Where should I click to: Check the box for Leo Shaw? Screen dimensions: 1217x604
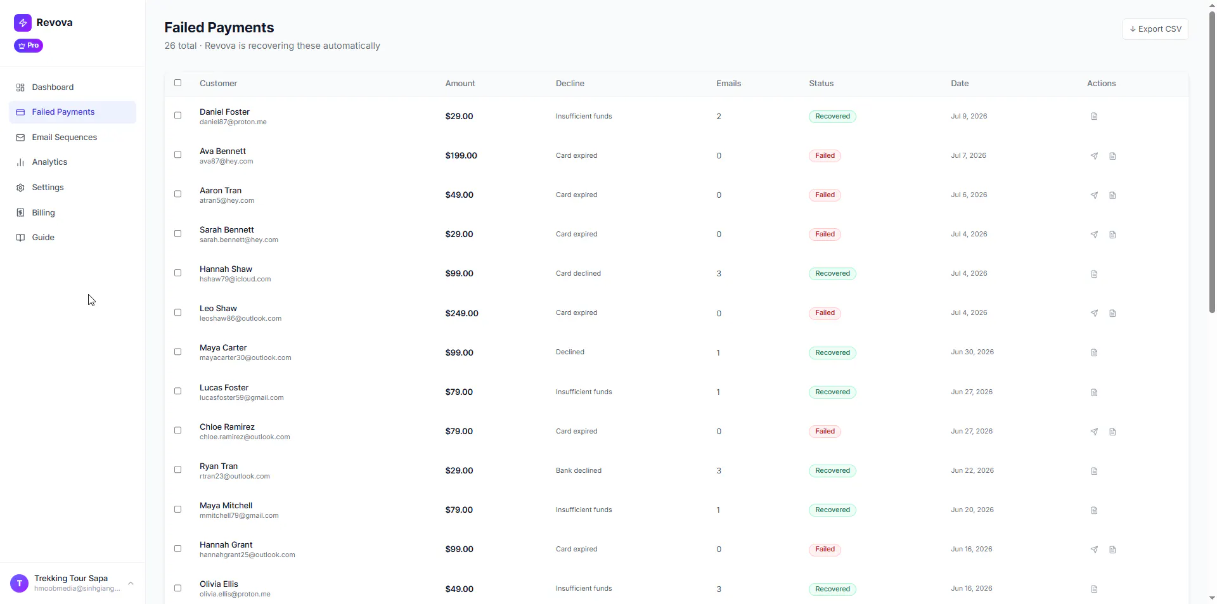177,313
